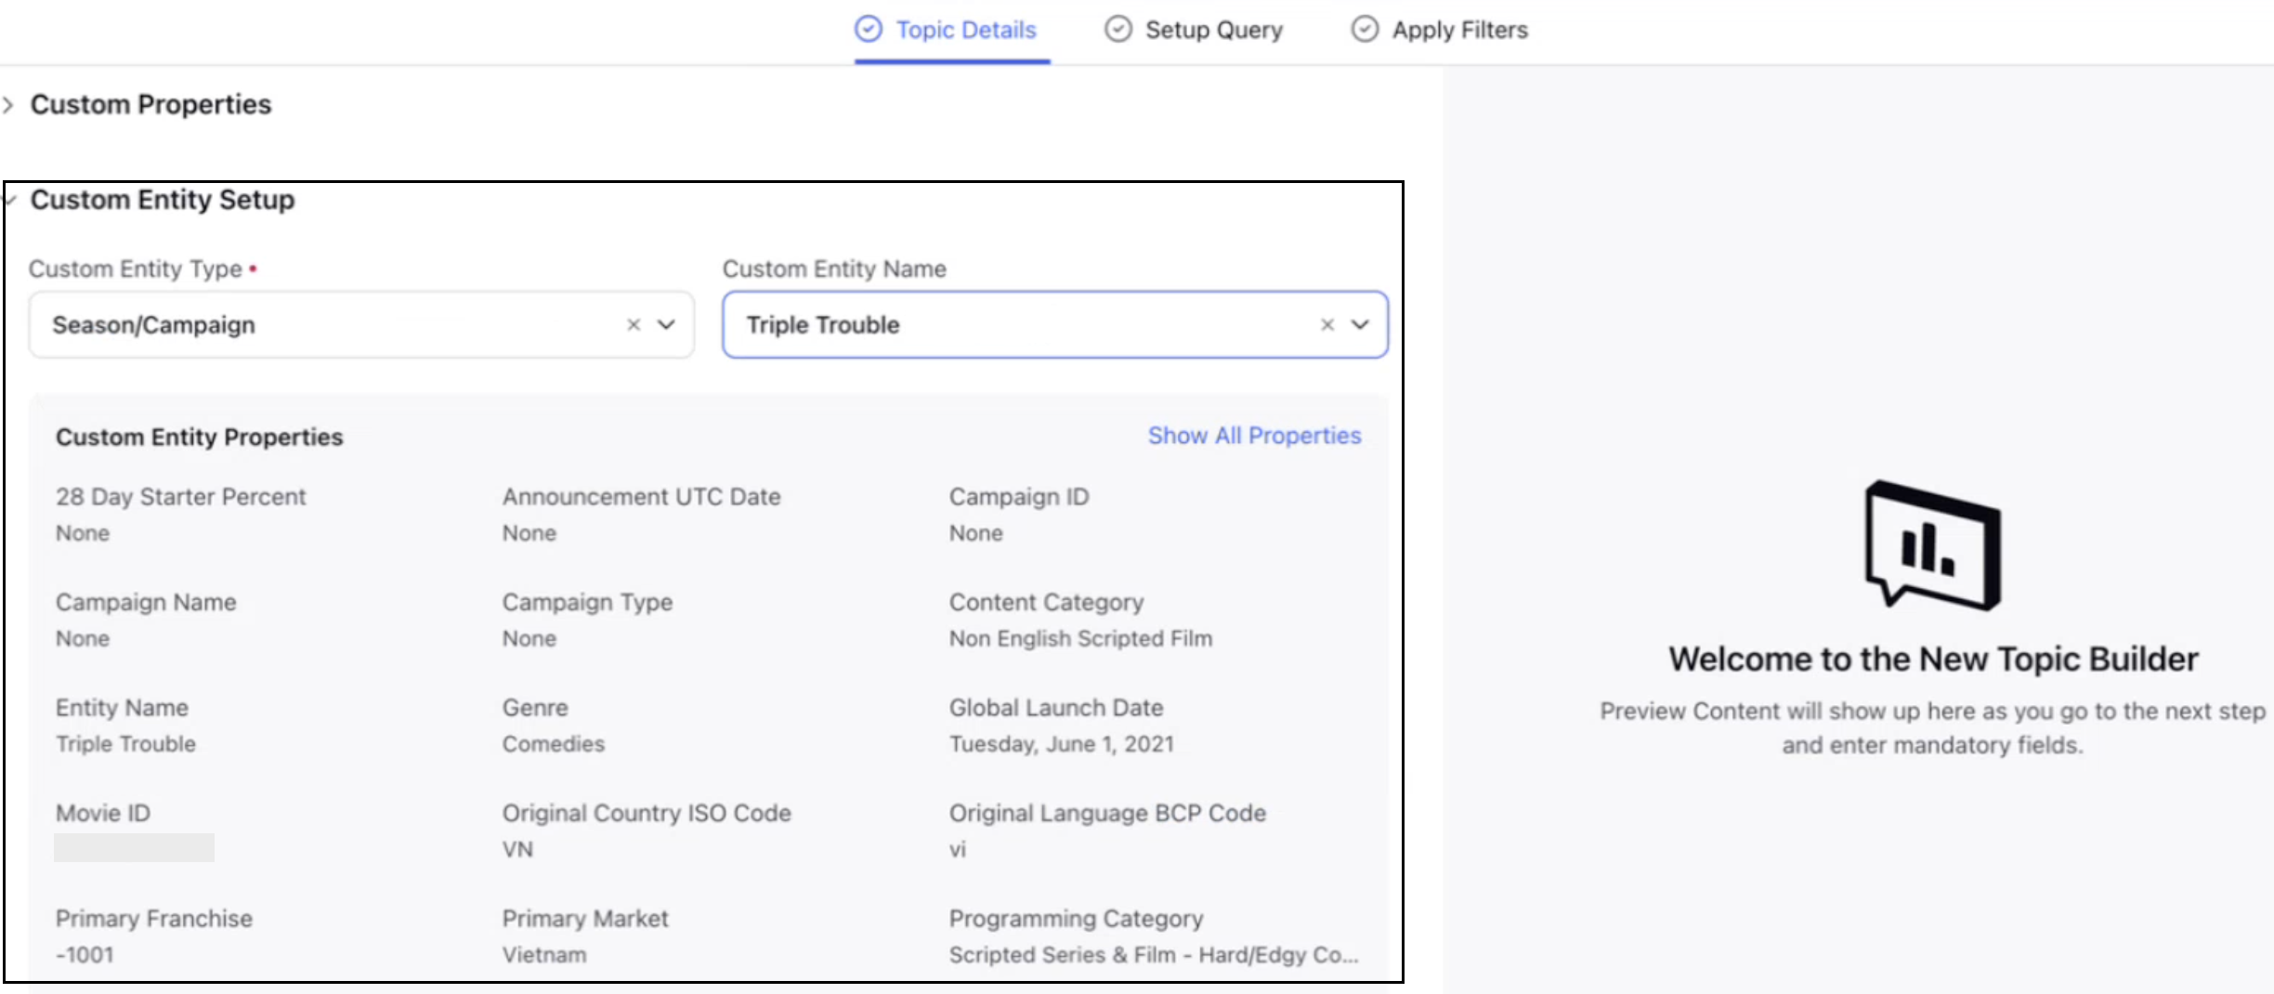Image resolution: width=2274 pixels, height=994 pixels.
Task: Click the Campaign Type property label
Action: click(587, 603)
